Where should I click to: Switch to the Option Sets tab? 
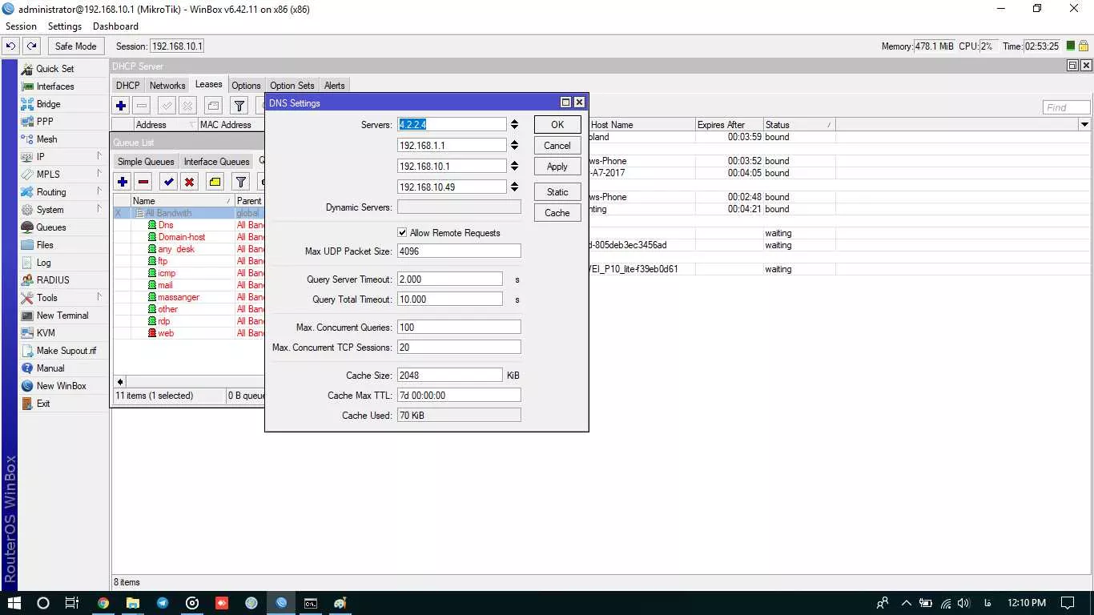tap(292, 86)
